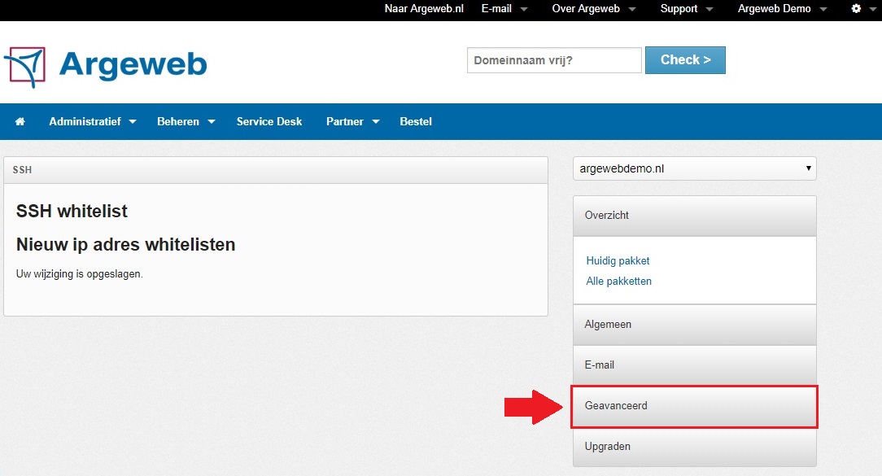Open the settings gear icon menu

click(861, 9)
